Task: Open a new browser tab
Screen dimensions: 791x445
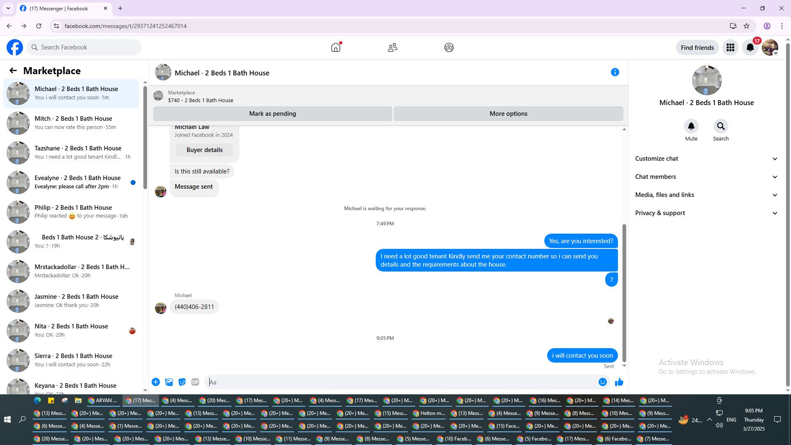Action: 120,8
